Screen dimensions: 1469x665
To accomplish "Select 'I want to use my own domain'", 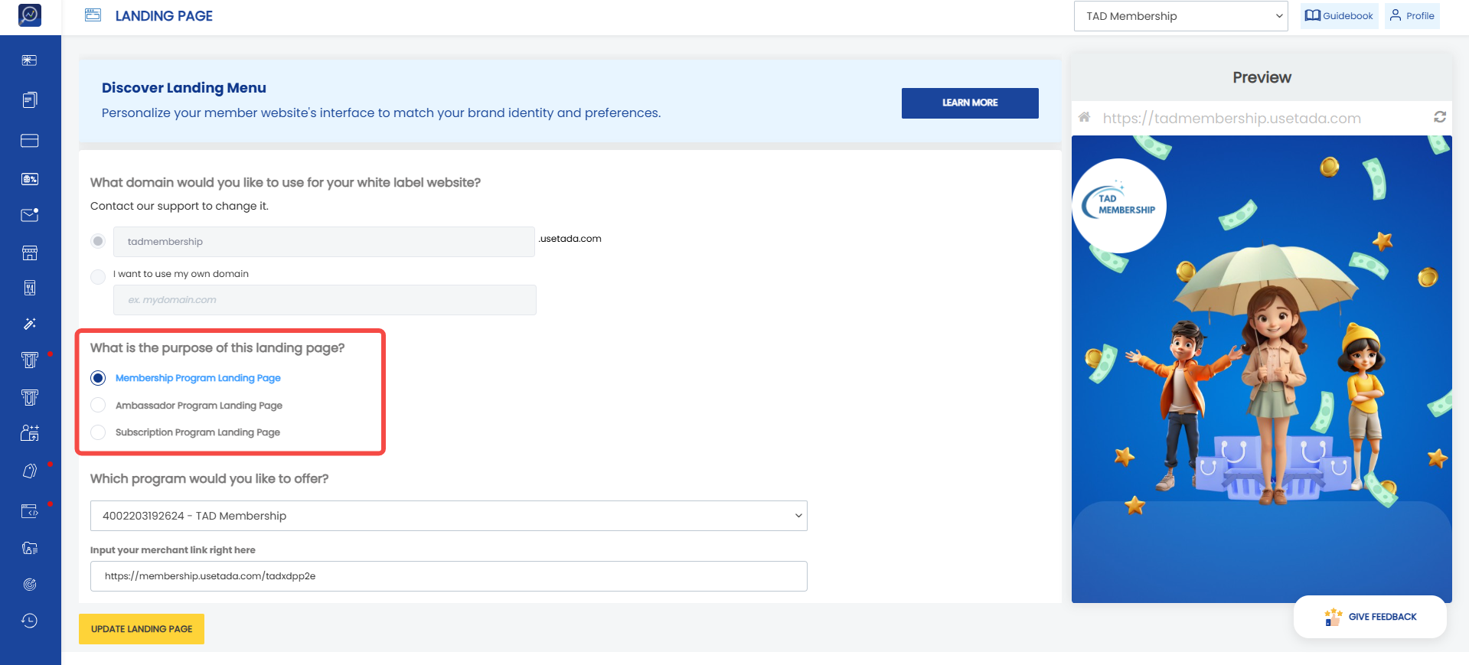I will [x=98, y=276].
